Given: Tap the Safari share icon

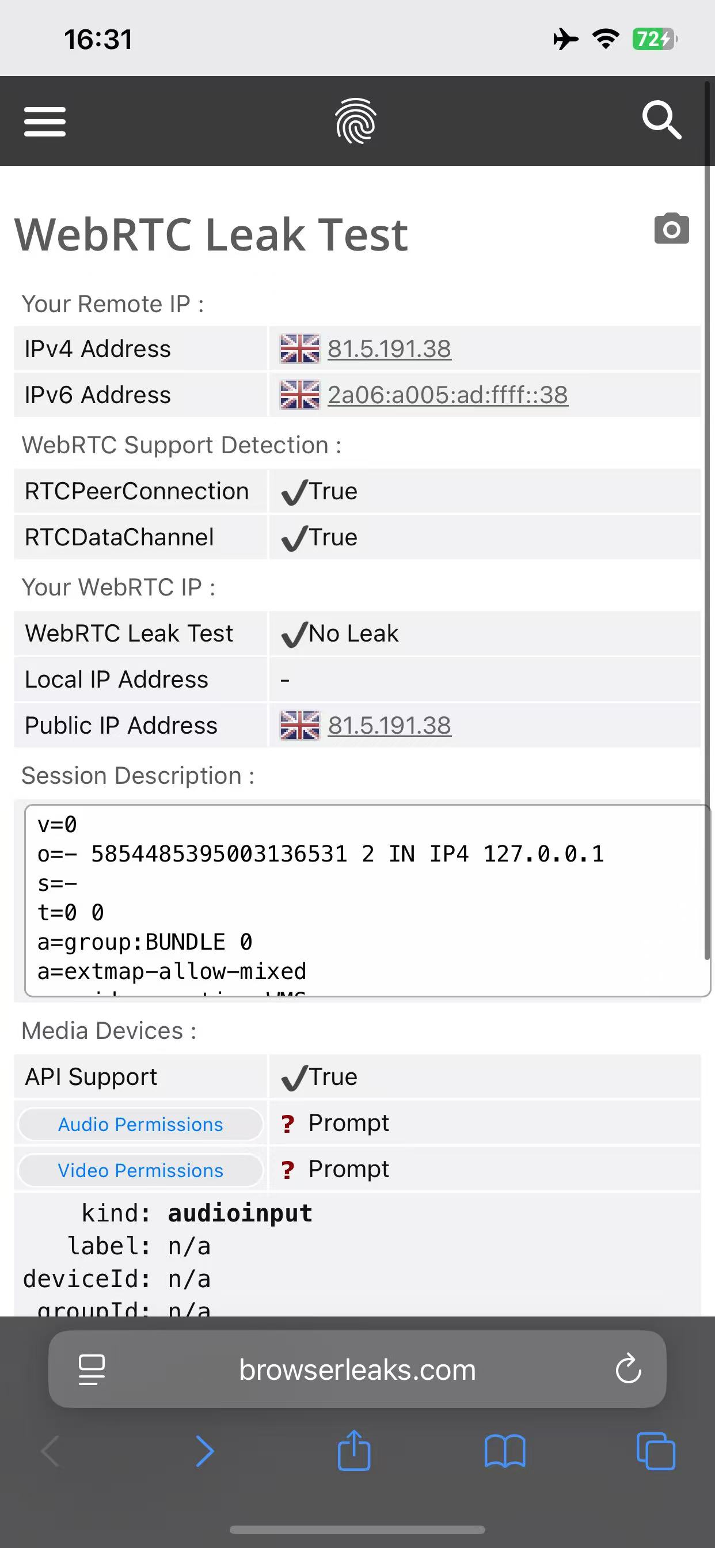Looking at the screenshot, I should tap(354, 1451).
